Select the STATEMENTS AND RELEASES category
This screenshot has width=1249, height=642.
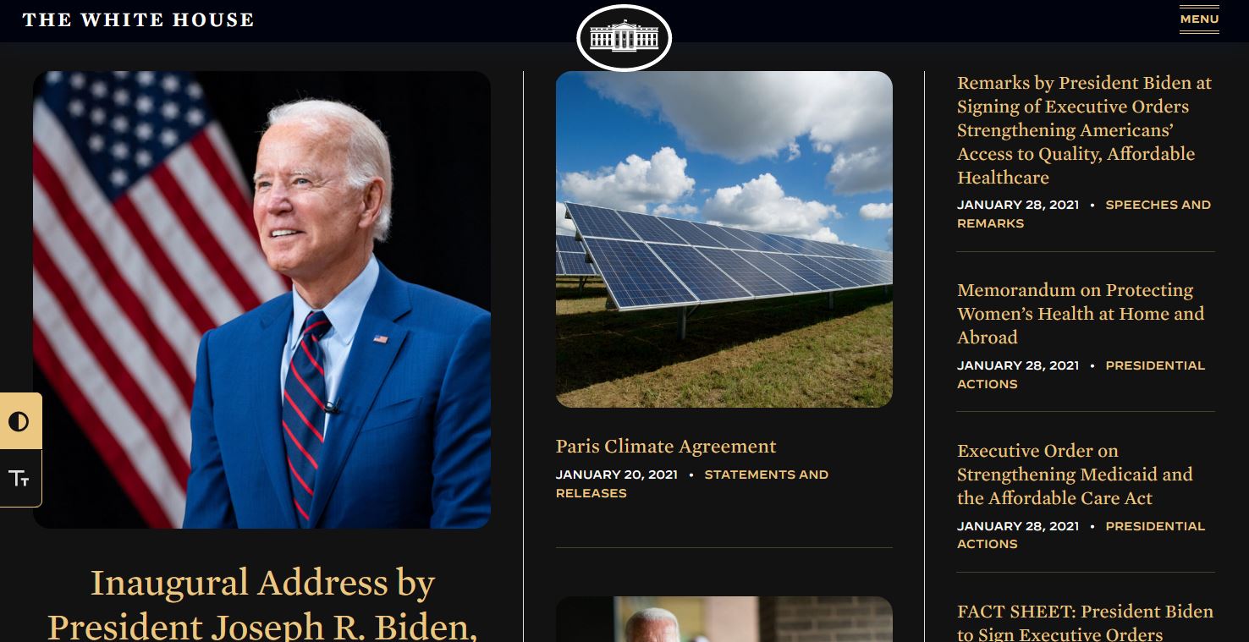pyautogui.click(x=692, y=484)
